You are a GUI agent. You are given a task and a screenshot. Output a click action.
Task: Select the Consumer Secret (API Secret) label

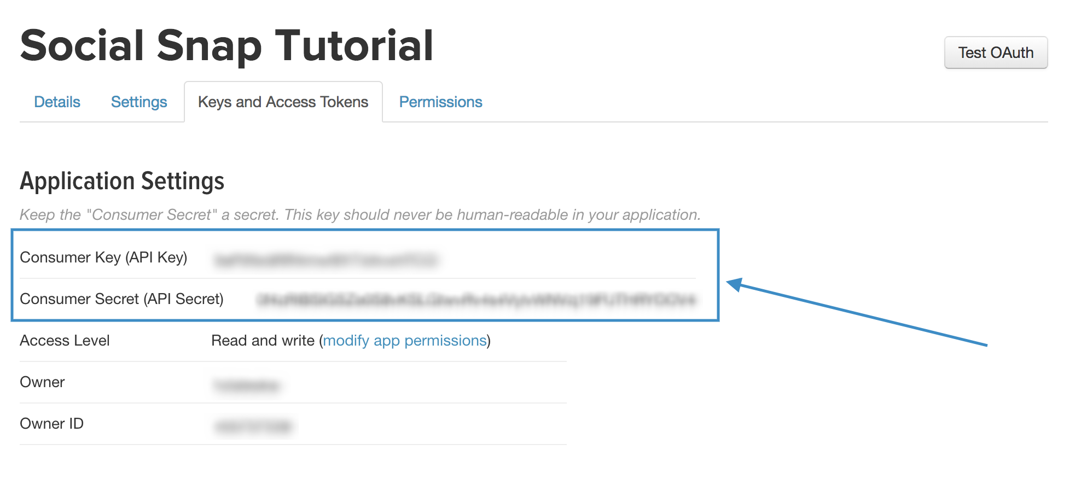pos(121,299)
